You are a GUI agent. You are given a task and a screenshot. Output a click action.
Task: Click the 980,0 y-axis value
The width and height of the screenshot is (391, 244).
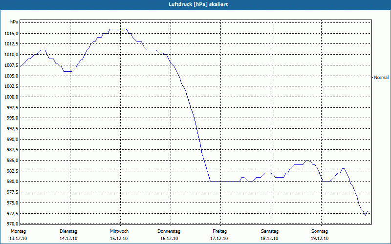pyautogui.click(x=13, y=182)
